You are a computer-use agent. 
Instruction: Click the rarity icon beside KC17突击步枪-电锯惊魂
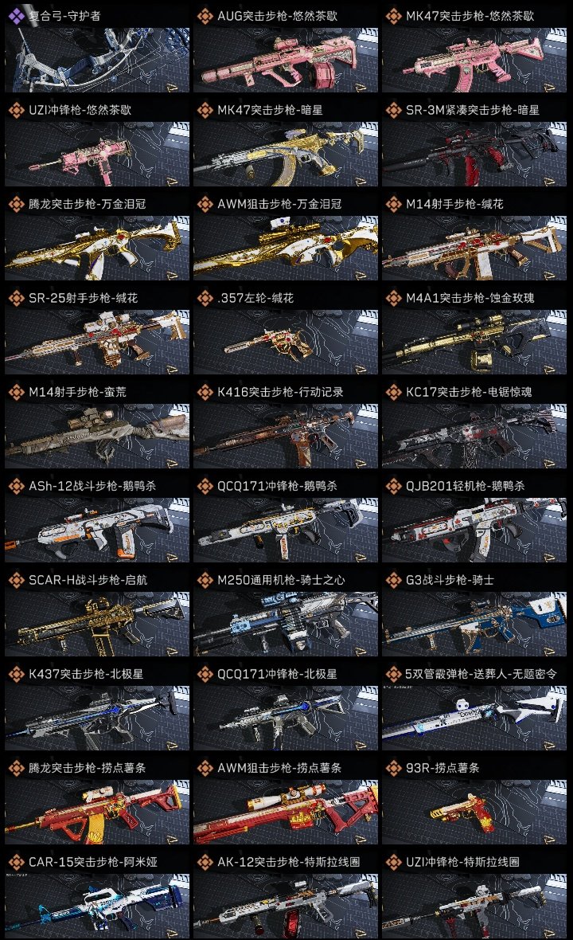coord(393,392)
